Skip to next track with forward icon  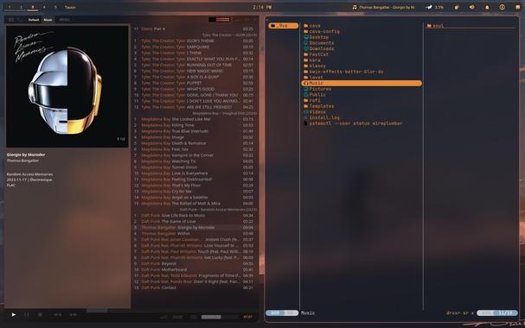73,315
